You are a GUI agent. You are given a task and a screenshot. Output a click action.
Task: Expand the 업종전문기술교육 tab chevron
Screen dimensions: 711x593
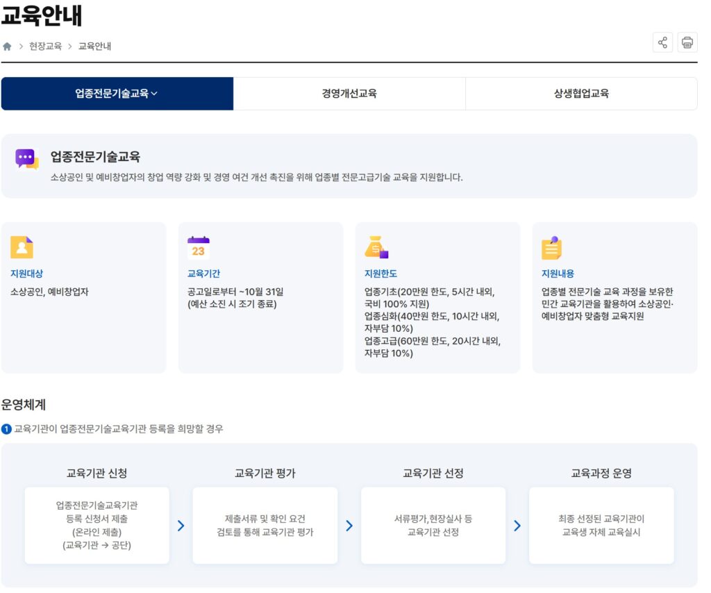click(154, 93)
